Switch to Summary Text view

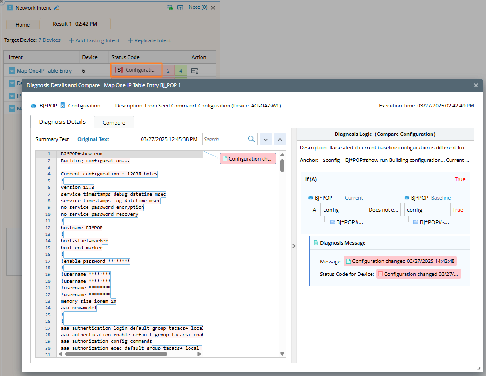52,139
